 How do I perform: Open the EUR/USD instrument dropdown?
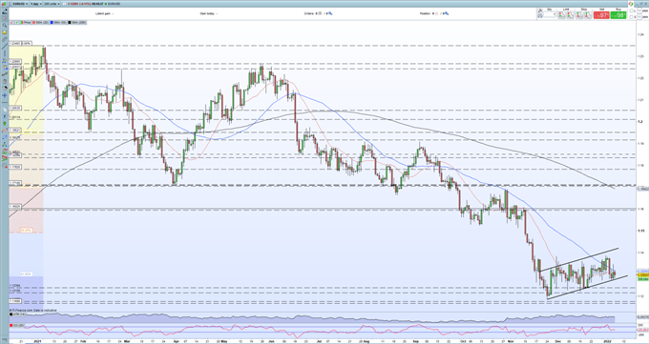pyautogui.click(x=21, y=4)
